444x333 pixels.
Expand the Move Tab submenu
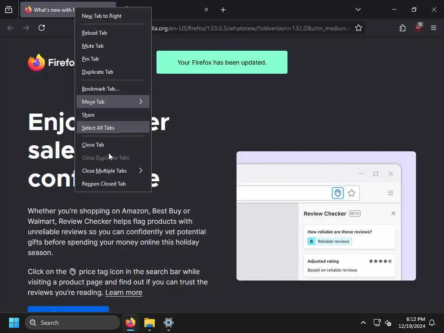[x=113, y=101]
